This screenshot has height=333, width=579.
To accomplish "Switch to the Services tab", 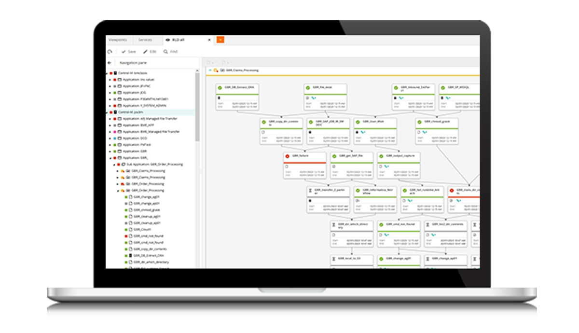I will click(145, 40).
